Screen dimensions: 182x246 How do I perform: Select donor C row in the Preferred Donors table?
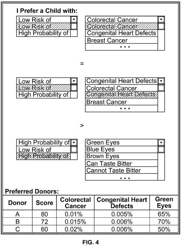click(91, 229)
